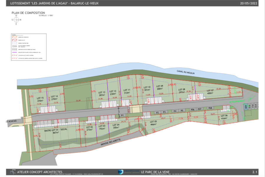This screenshot has height=177, width=265.
Task: Select the LOT 05 466m² parcel
Action: (x=153, y=123)
